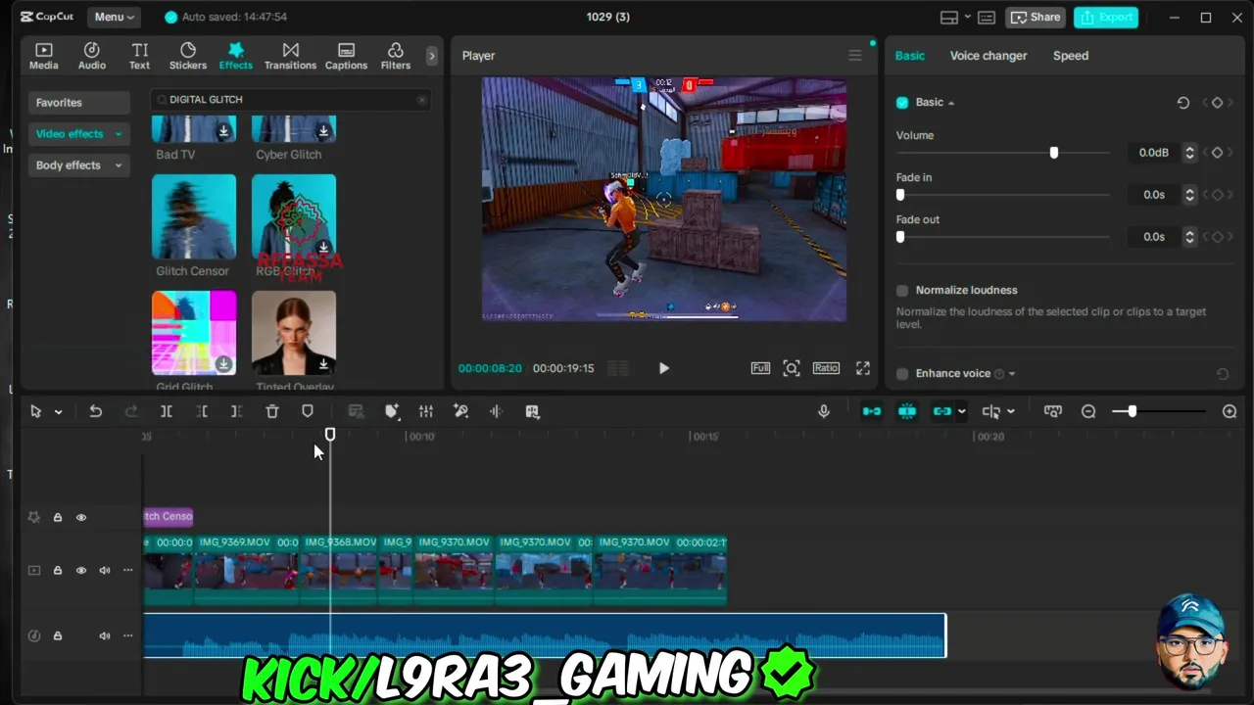The width and height of the screenshot is (1254, 705).
Task: Open the keyboard shortcuts icon
Action: [x=987, y=17]
